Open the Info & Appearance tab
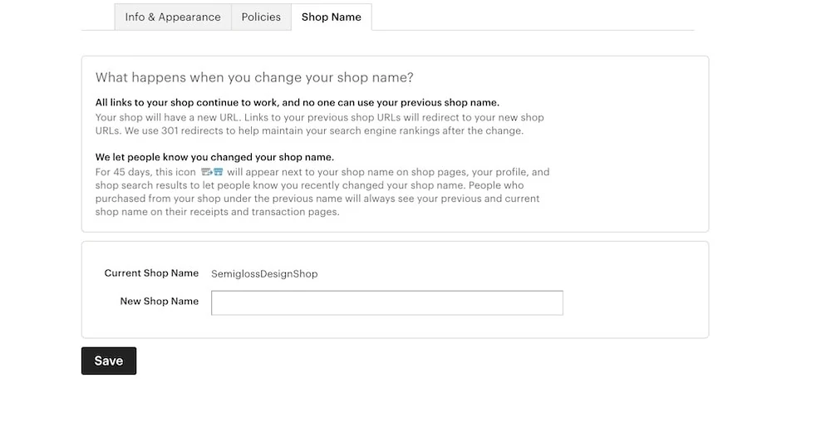Viewport: 831px width, 437px height. tap(173, 17)
